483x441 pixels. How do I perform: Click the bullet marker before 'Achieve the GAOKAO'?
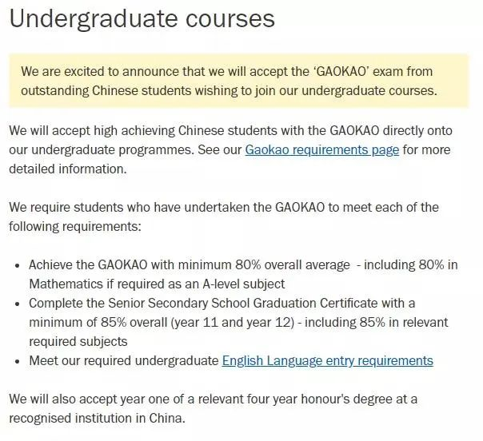[x=18, y=265]
